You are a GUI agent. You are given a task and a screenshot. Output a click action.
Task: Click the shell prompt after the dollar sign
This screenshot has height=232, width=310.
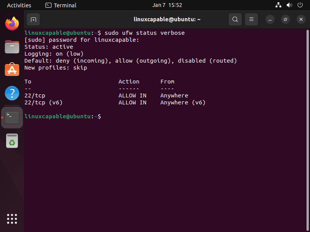point(105,116)
